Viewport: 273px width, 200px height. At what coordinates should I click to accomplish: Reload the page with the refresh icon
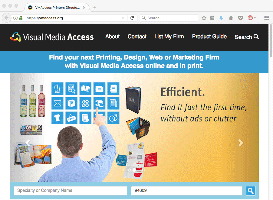pos(132,18)
